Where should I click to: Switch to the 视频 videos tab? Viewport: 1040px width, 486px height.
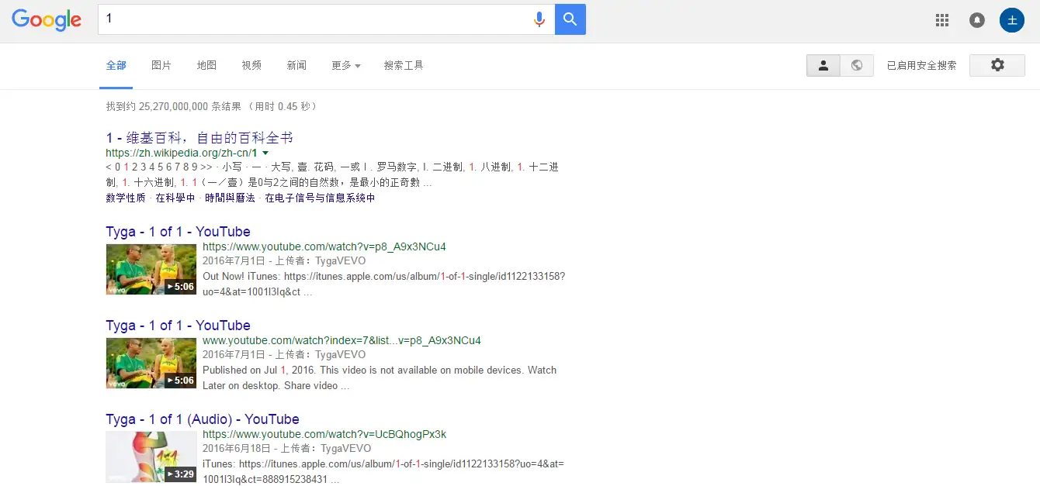pyautogui.click(x=251, y=66)
